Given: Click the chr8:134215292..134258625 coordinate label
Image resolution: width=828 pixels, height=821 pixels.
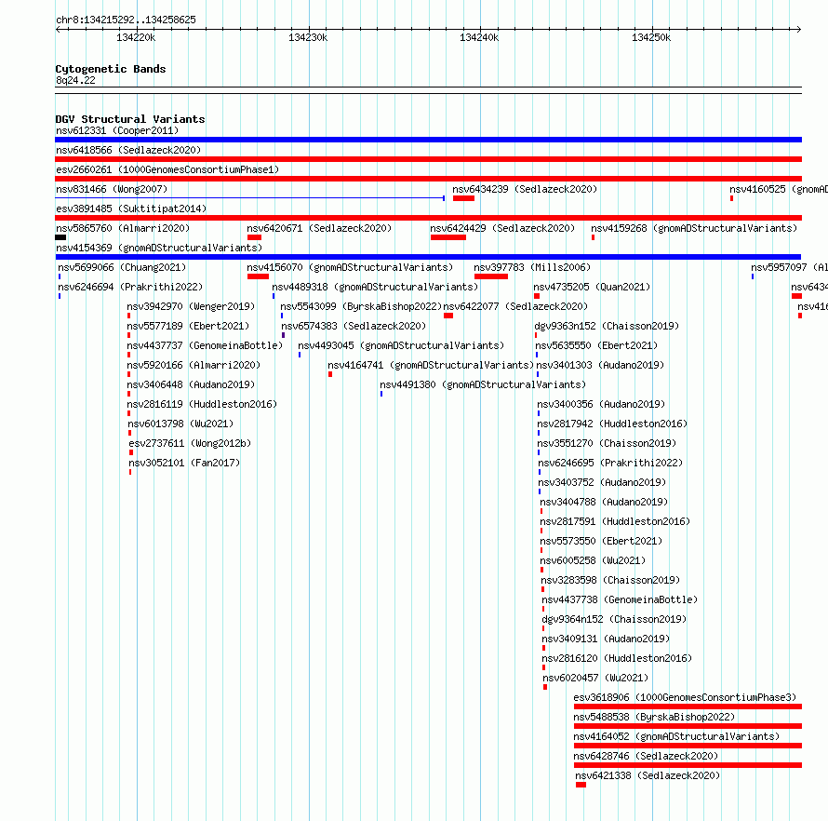Looking at the screenshot, I should (x=126, y=20).
